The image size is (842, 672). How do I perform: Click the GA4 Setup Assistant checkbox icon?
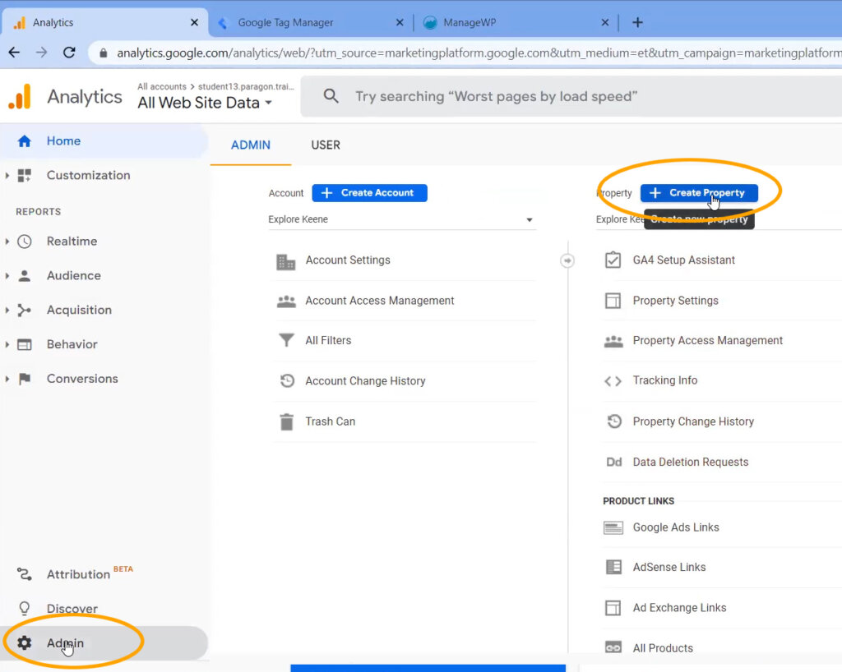613,260
